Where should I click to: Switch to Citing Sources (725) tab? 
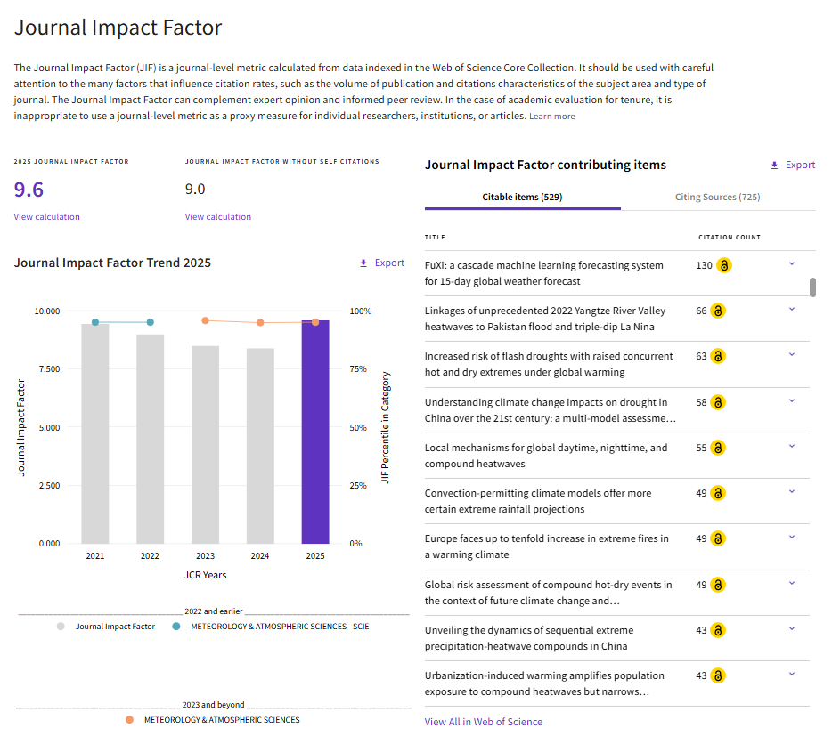coord(717,198)
